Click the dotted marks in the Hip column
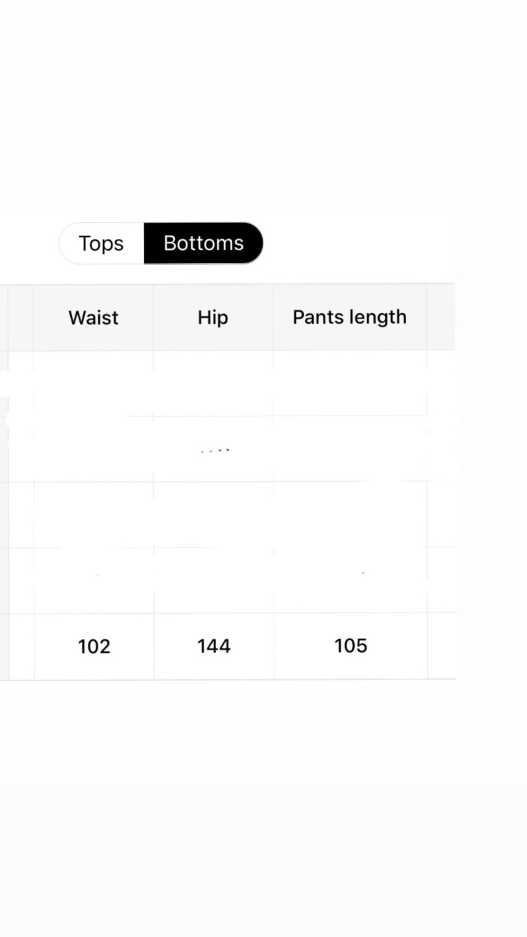 (215, 451)
